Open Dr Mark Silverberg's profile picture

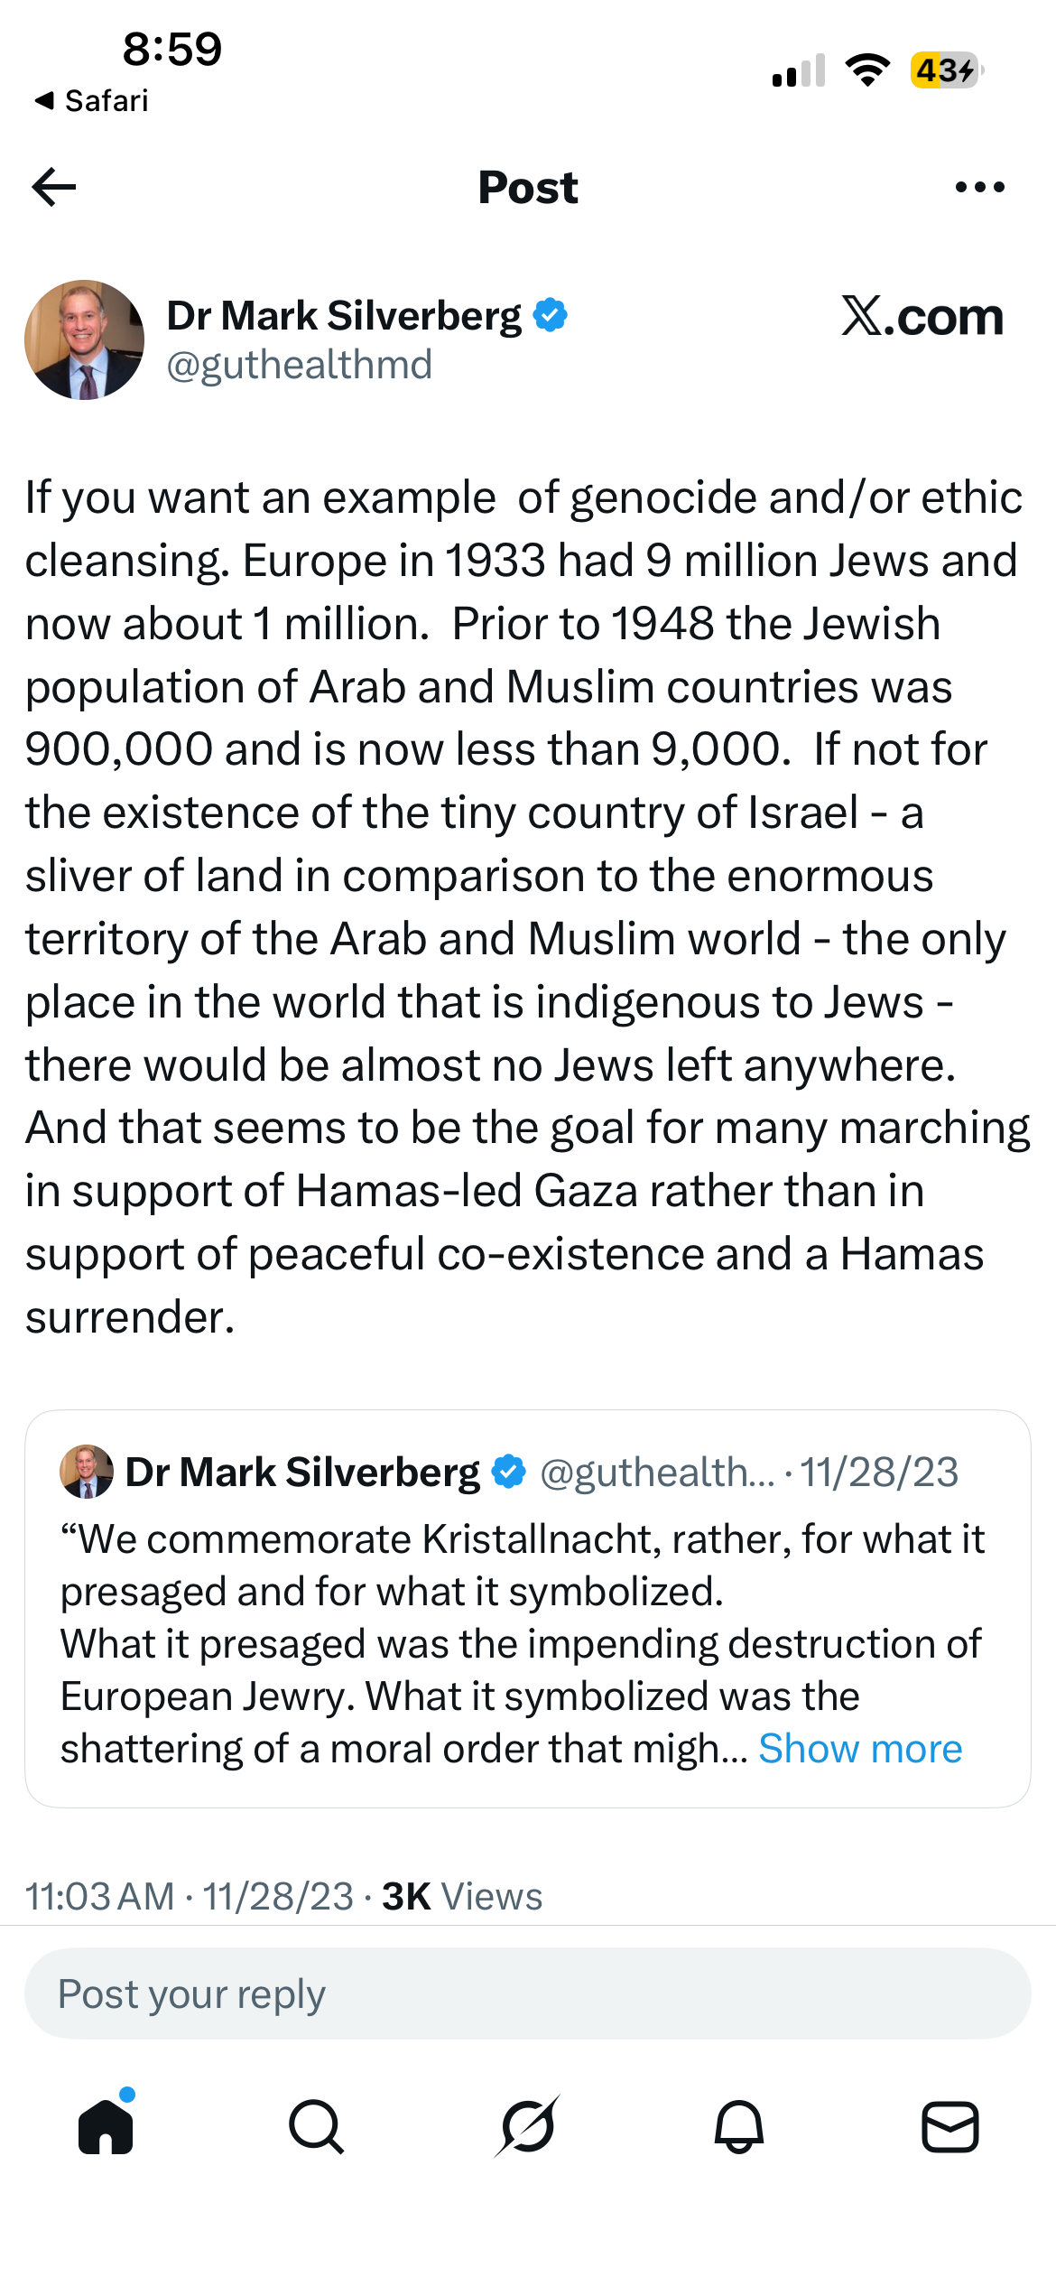[x=84, y=339]
